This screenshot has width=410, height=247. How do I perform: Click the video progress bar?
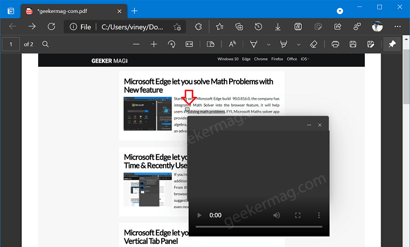[259, 227]
